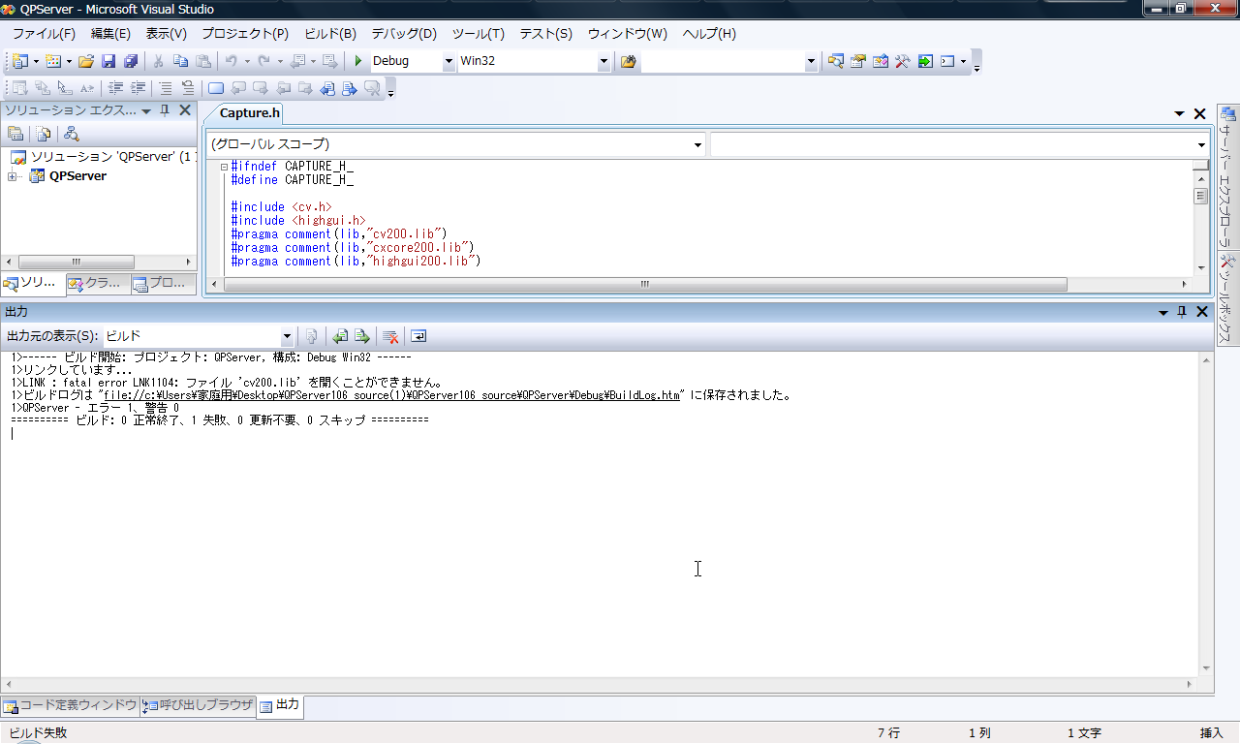Click the code editor's horizontal scrollbar thumb
Screen dimensions: 1240x744
coord(644,285)
